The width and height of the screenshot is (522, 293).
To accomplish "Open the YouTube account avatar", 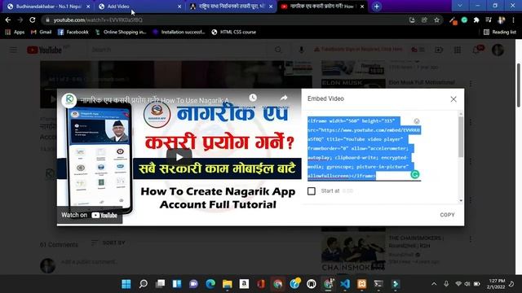I will [x=498, y=50].
